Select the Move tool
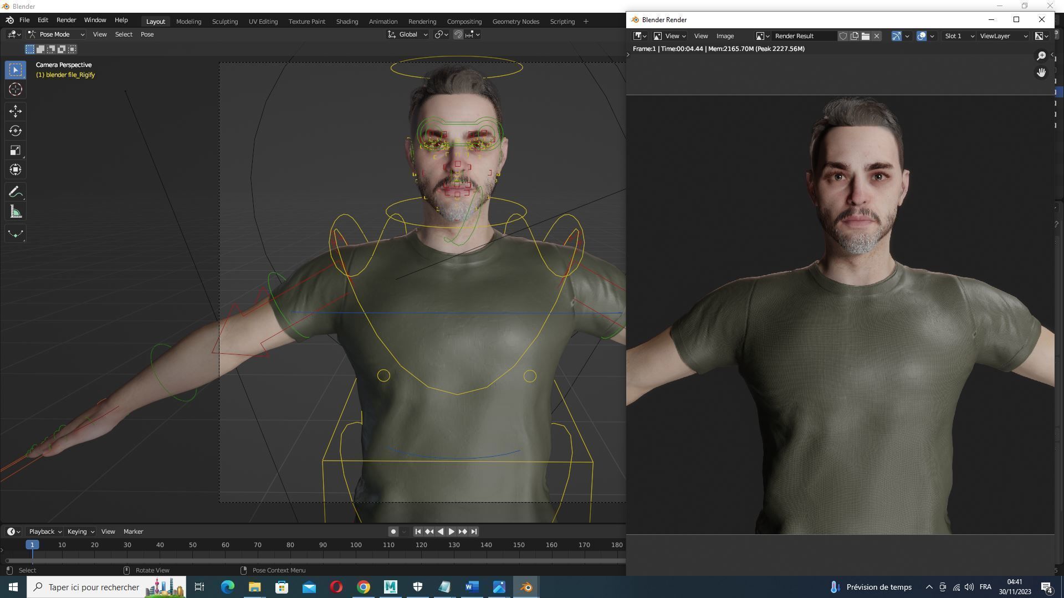The height and width of the screenshot is (598, 1064). pyautogui.click(x=16, y=111)
